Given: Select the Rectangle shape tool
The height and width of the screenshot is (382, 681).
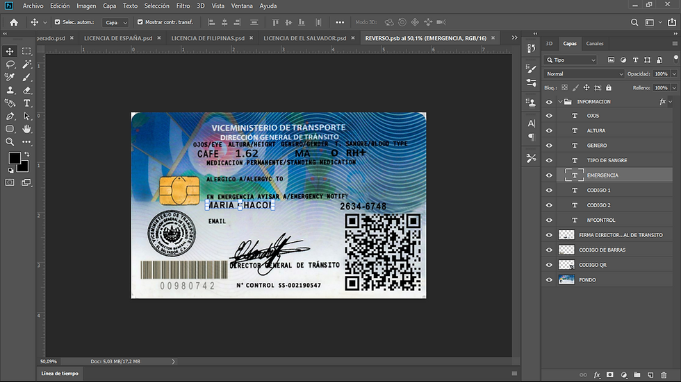Looking at the screenshot, I should pos(10,129).
